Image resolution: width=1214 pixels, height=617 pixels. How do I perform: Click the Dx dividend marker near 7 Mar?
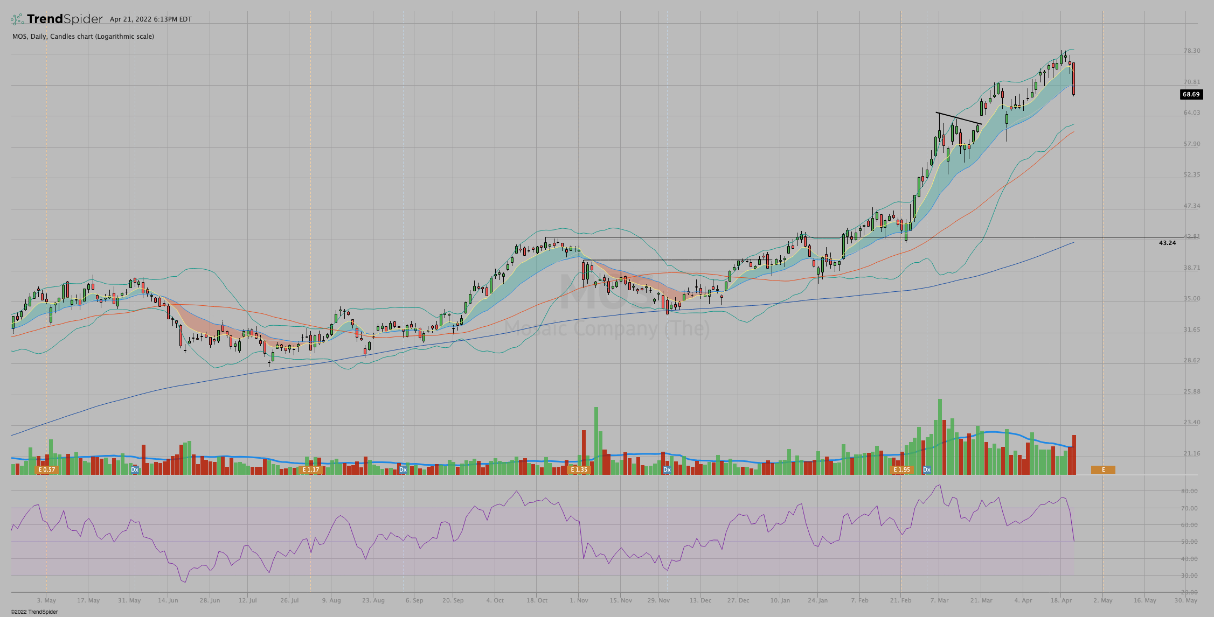tap(927, 469)
